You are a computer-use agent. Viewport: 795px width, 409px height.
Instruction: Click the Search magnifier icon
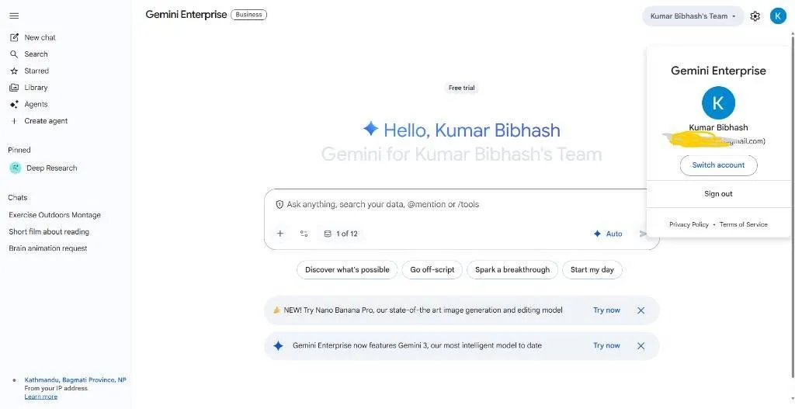(14, 54)
